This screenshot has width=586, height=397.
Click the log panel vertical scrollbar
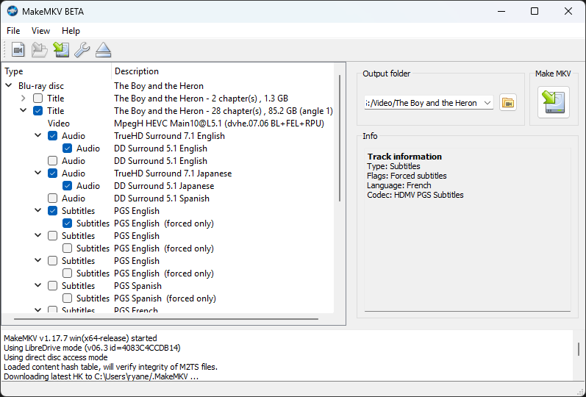[578, 348]
